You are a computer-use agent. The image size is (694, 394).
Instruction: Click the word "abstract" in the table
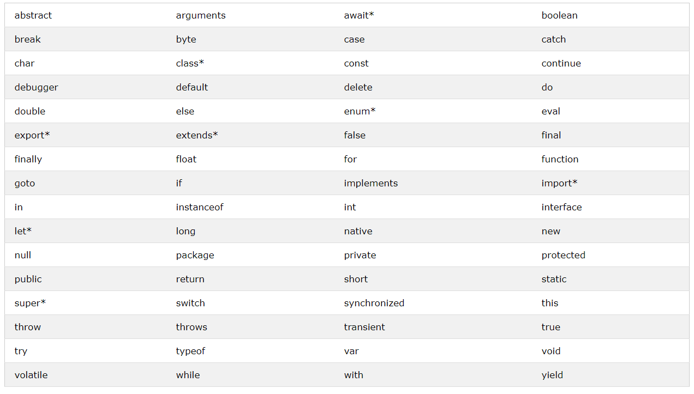pos(33,15)
